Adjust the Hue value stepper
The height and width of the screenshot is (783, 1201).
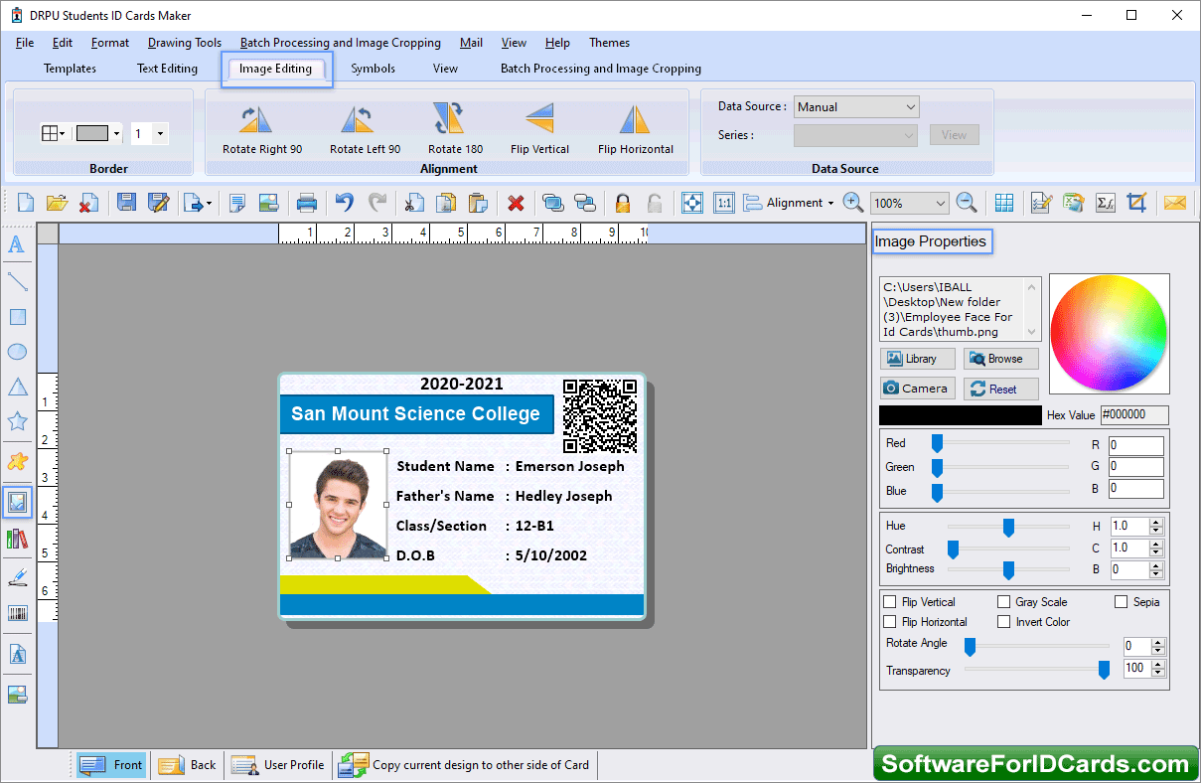(1156, 526)
